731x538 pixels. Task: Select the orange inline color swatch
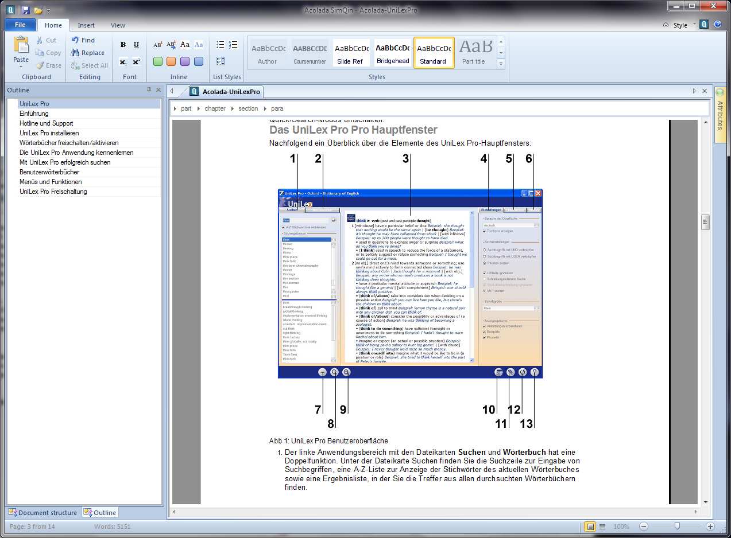[171, 61]
